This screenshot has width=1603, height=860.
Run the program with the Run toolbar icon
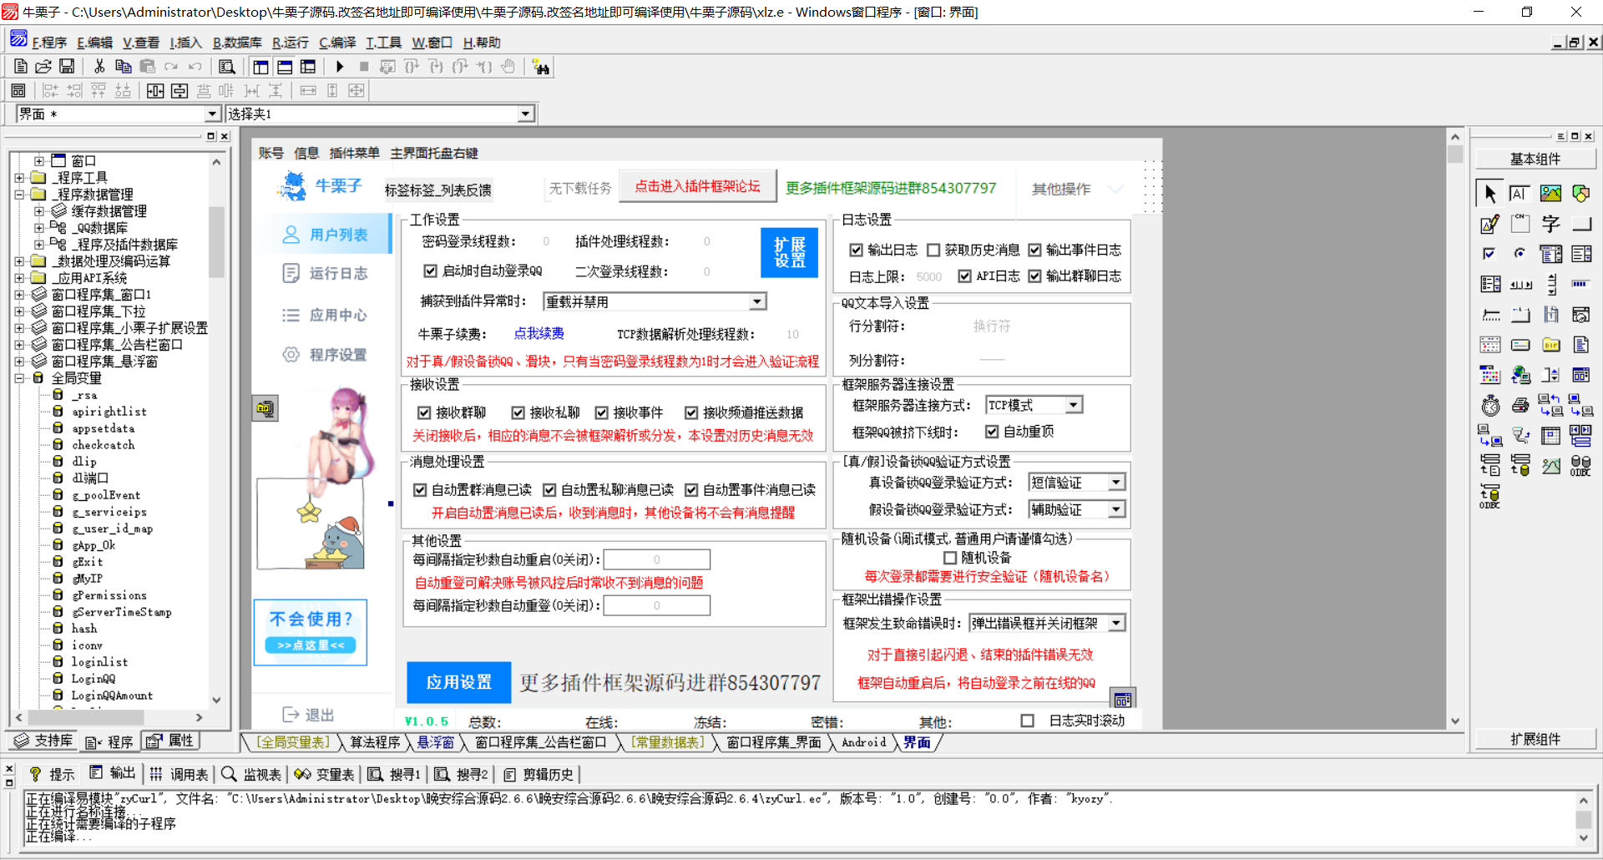click(340, 67)
